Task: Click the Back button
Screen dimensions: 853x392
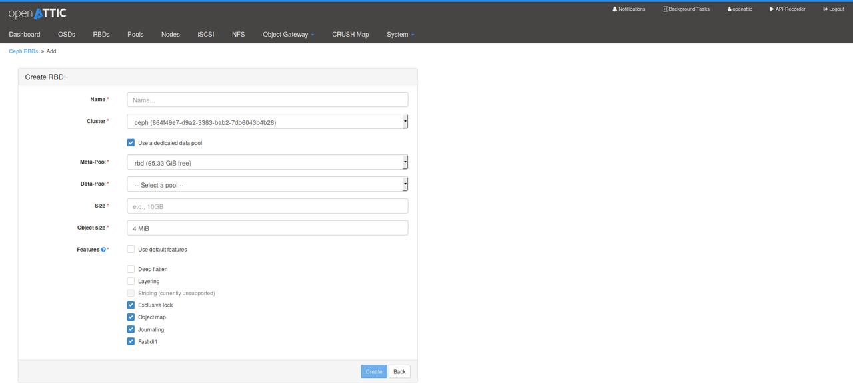Action: 399,371
